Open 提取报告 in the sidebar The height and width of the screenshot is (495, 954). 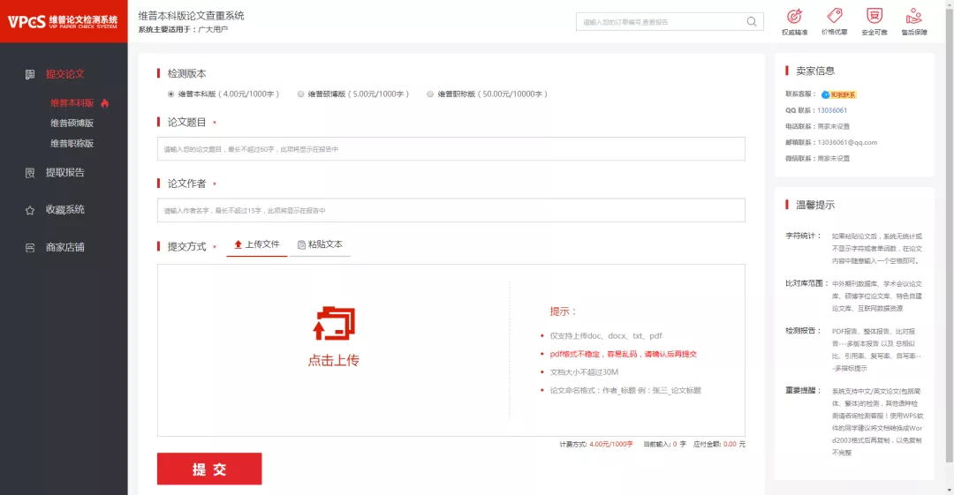[64, 172]
